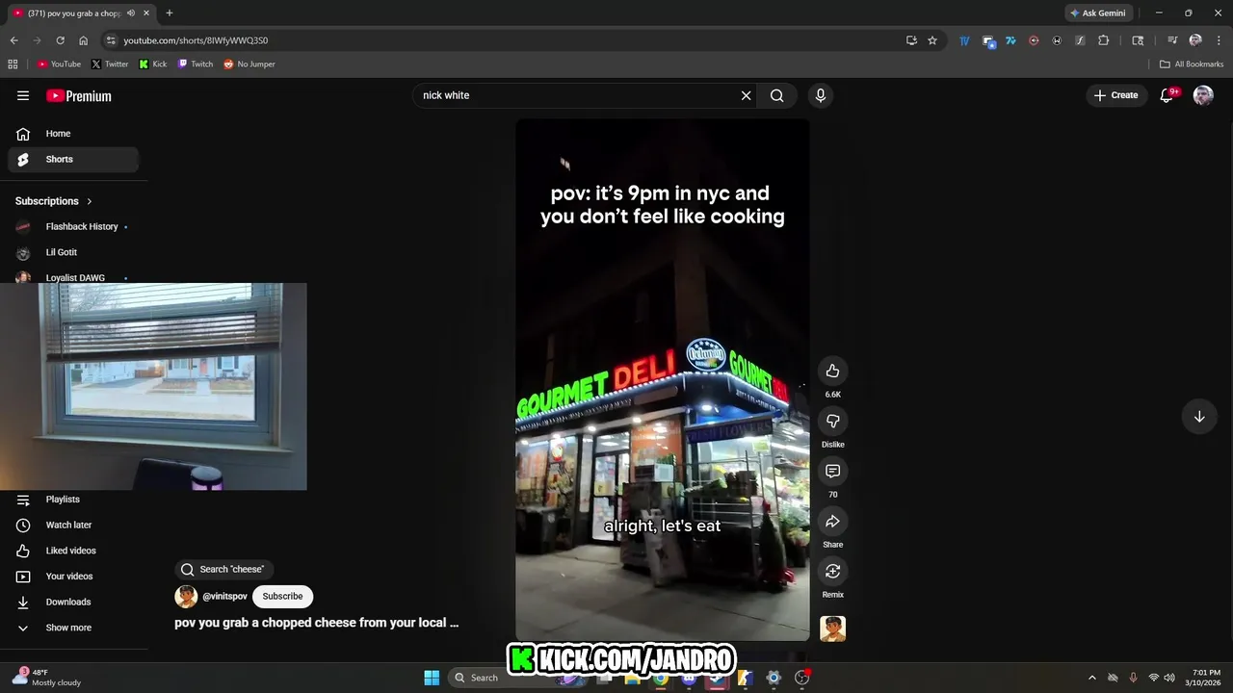
Task: Open the YouTube guide hamburger menu
Action: coord(23,95)
